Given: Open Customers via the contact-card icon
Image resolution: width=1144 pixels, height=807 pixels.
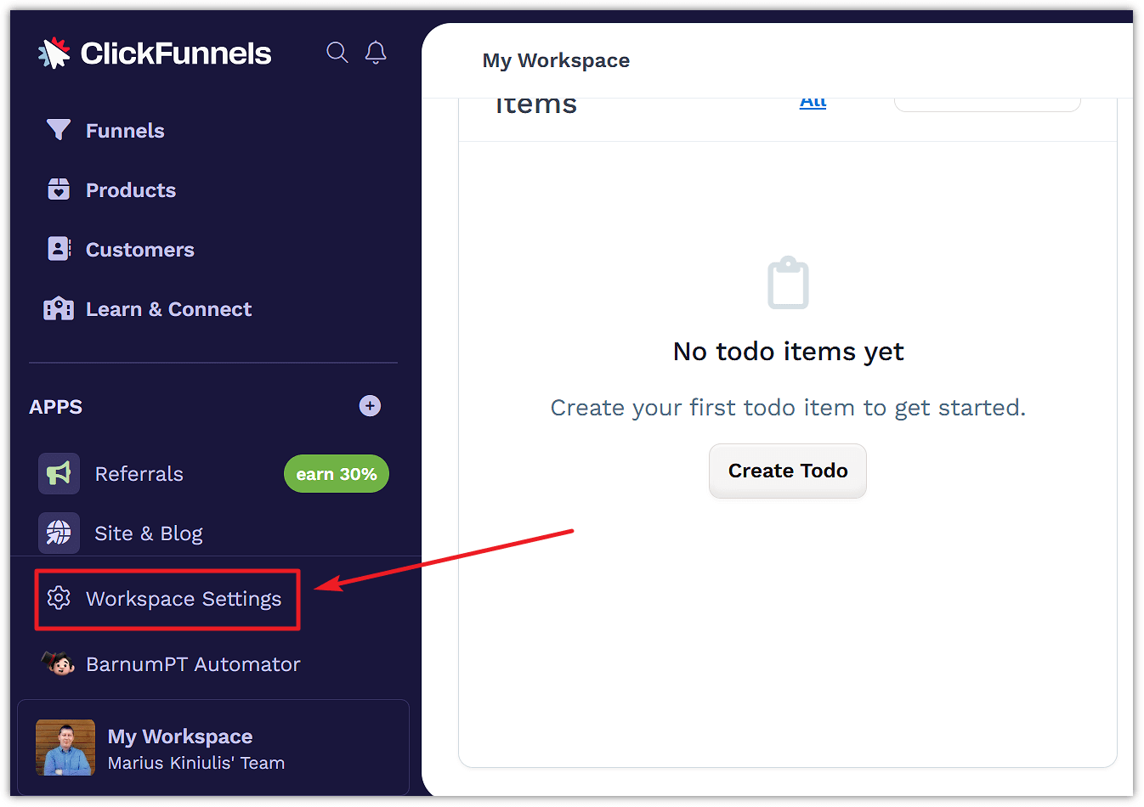Looking at the screenshot, I should 58,248.
